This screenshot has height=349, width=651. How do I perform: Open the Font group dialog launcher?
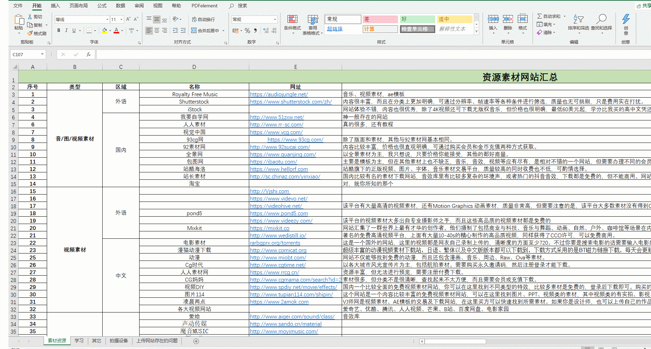click(x=139, y=43)
